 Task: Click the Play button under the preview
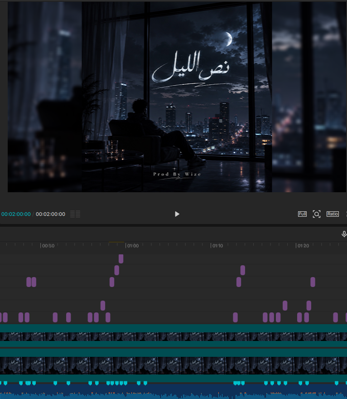[177, 214]
